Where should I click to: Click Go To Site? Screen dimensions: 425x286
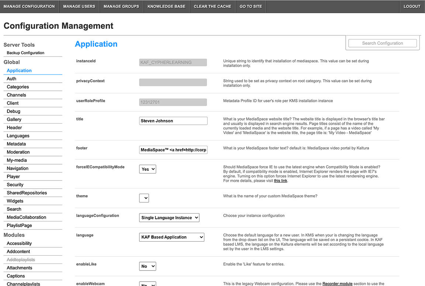[x=251, y=7]
